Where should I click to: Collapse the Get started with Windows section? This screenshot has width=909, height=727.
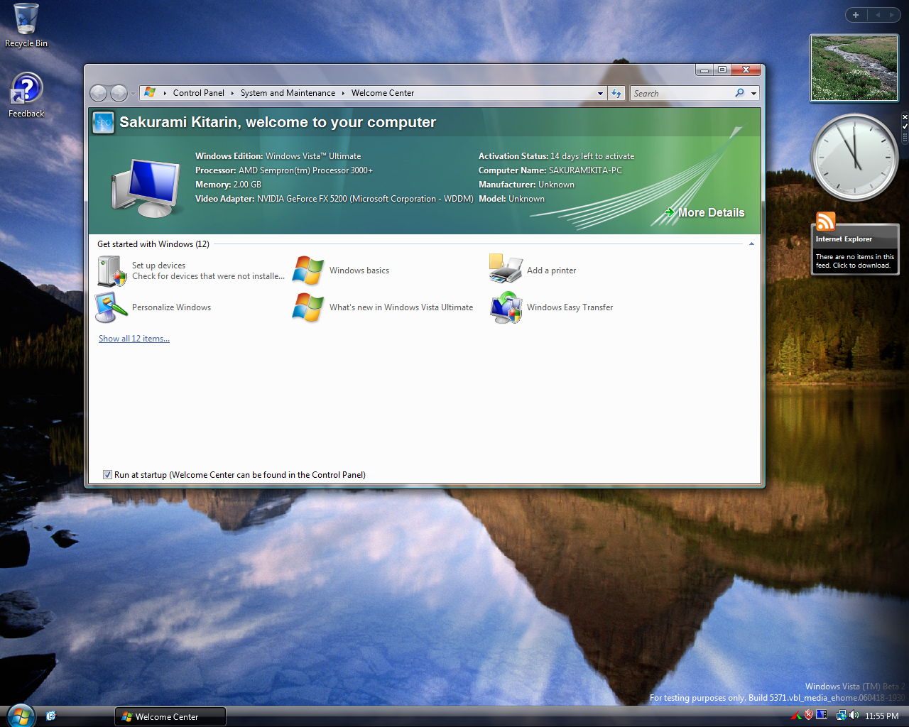coord(751,244)
